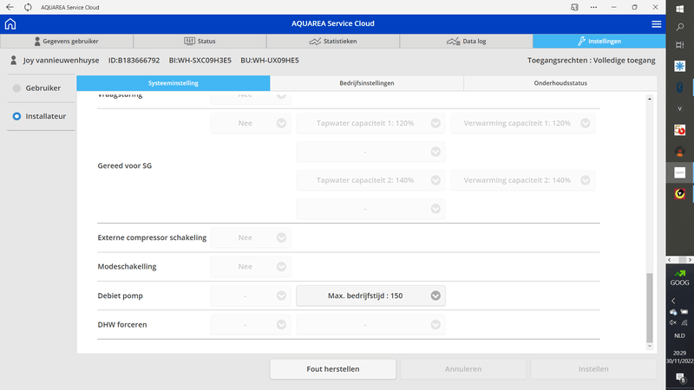Open the wide DHW forceren second dropdown
This screenshot has height=390, width=694.
coord(371,324)
